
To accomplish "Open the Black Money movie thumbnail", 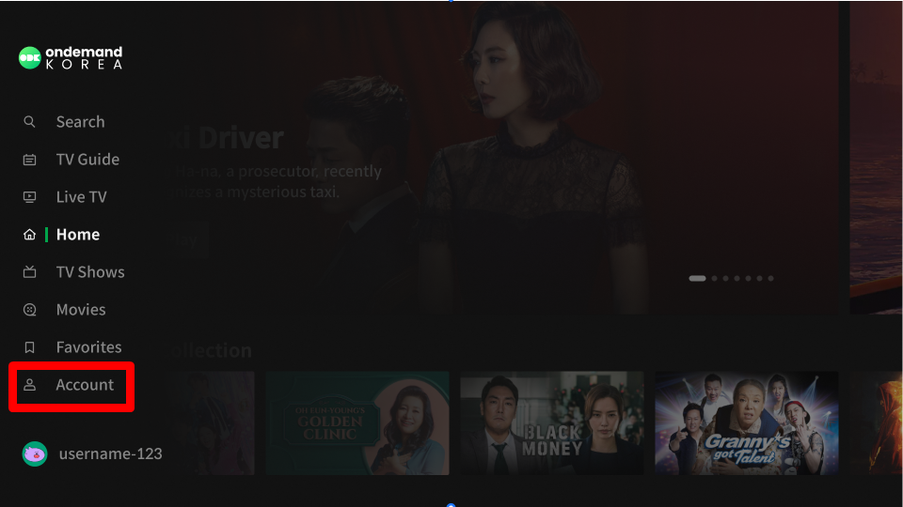I will click(x=552, y=423).
